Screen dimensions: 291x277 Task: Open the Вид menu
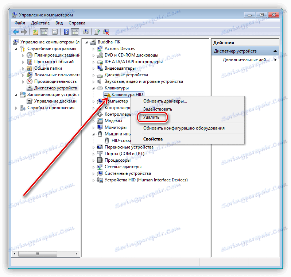point(59,23)
